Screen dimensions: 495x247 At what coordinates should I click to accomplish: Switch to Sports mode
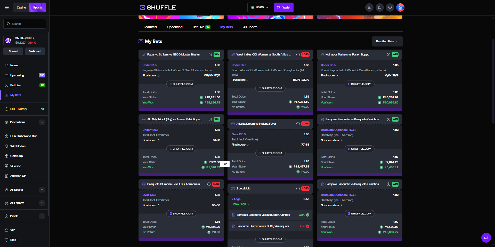point(38,7)
